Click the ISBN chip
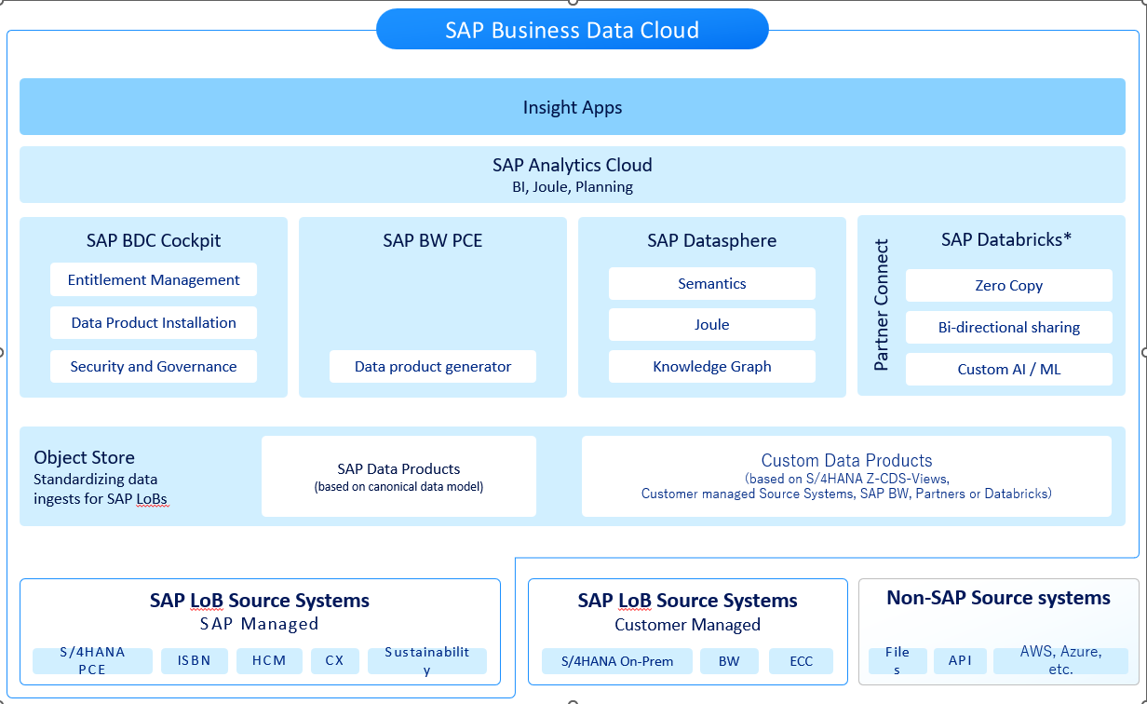 coord(194,661)
